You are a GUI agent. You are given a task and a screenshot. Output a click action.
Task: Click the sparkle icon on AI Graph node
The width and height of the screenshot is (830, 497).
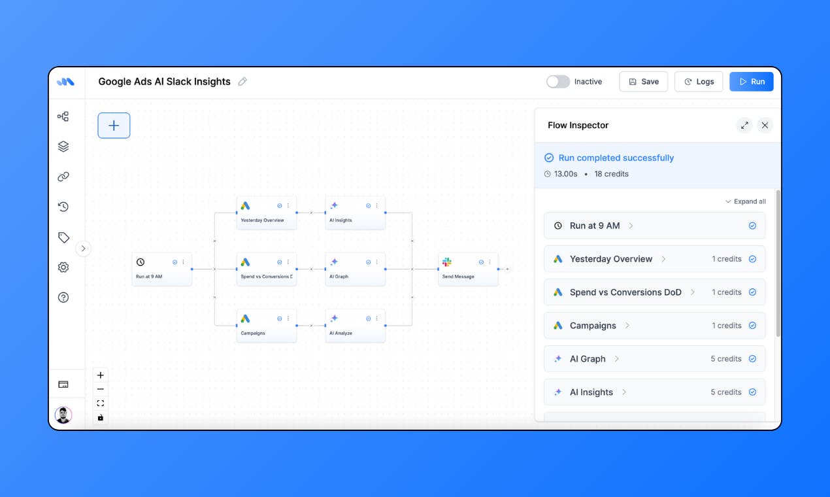[334, 262]
